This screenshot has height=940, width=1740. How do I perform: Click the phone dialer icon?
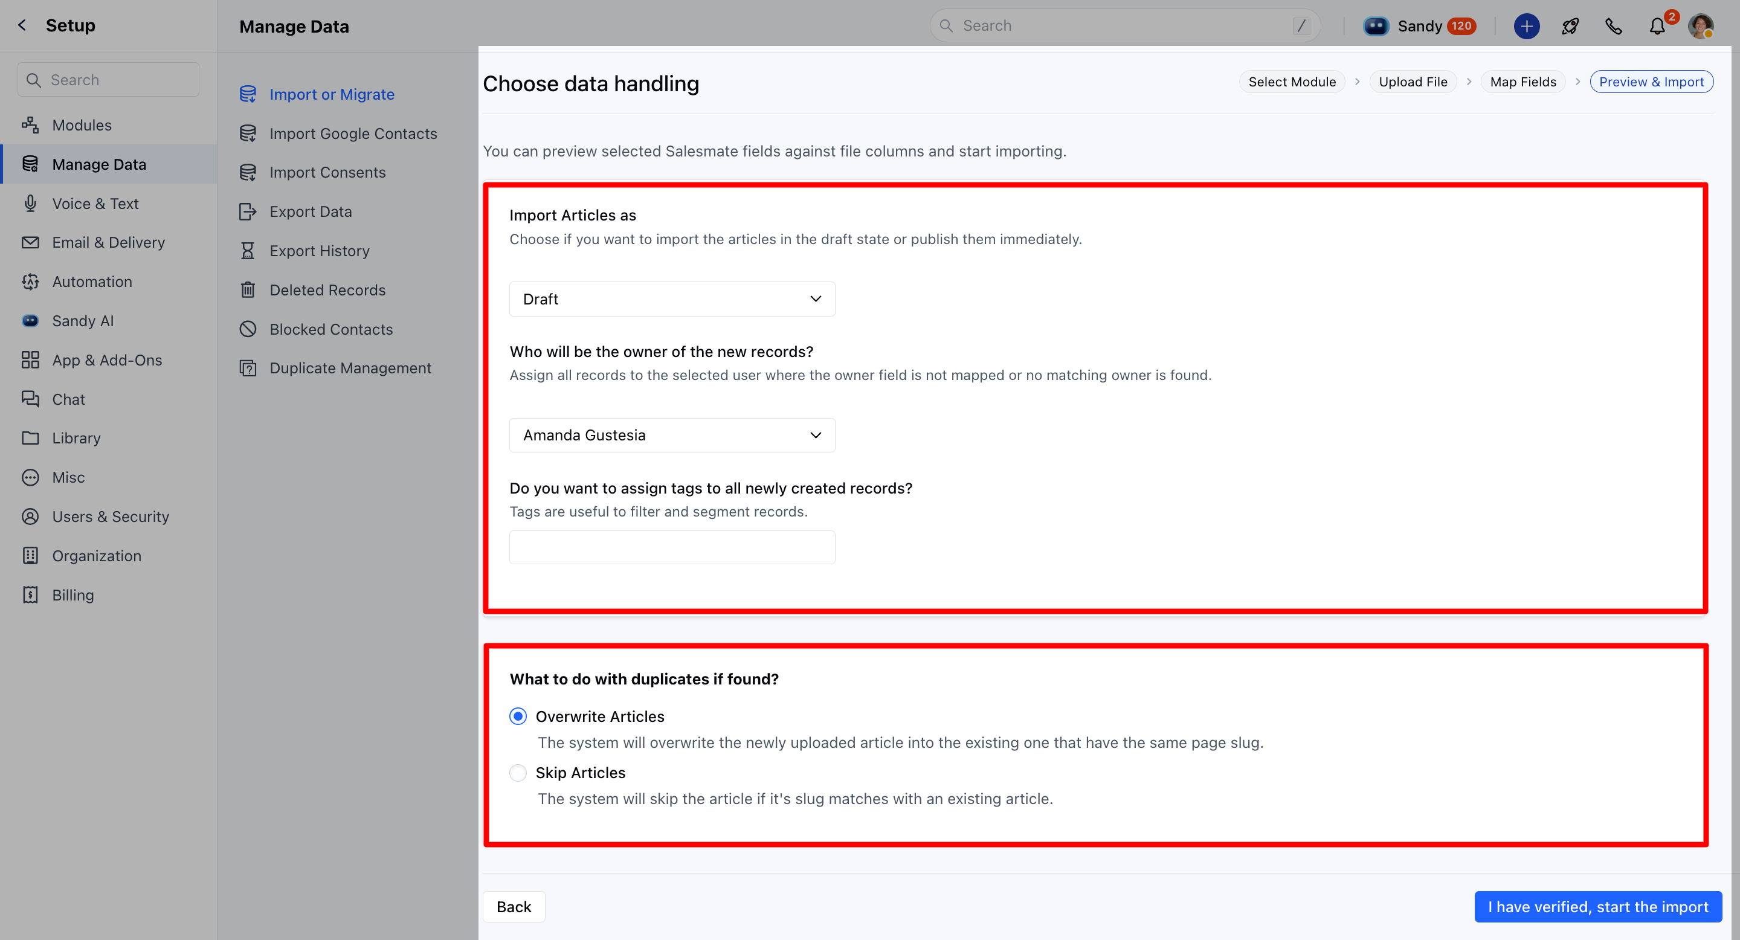(1613, 27)
